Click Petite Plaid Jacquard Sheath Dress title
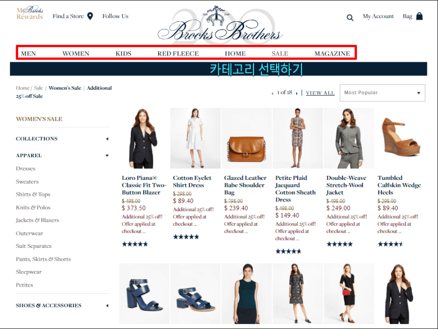 296,189
